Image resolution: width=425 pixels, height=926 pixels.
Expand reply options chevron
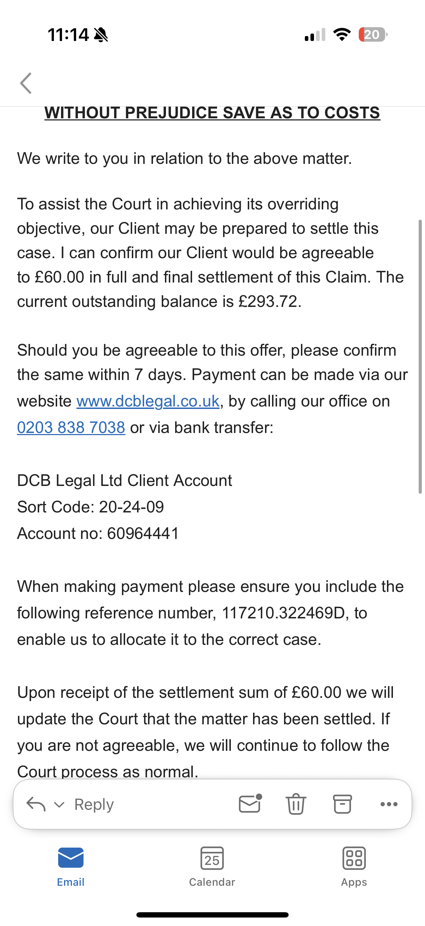pos(59,805)
